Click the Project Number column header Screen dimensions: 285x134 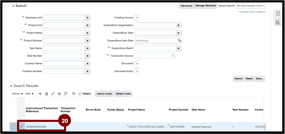click(x=179, y=110)
